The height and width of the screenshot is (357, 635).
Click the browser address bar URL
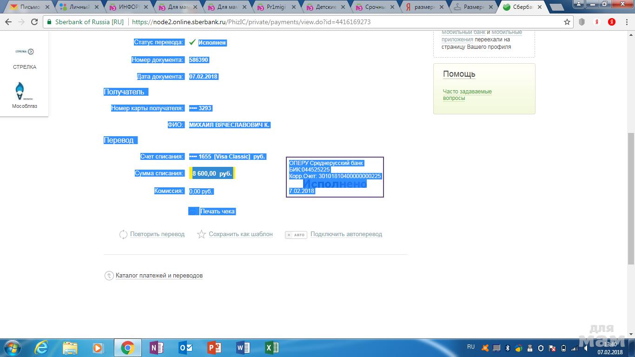(251, 22)
